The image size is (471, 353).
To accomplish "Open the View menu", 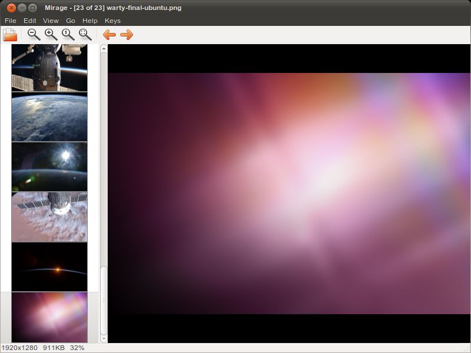I will [51, 21].
